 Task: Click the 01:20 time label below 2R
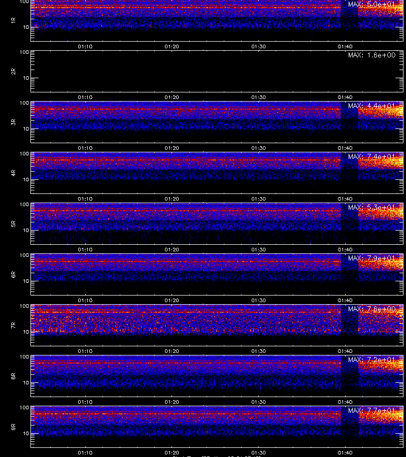[x=172, y=97]
